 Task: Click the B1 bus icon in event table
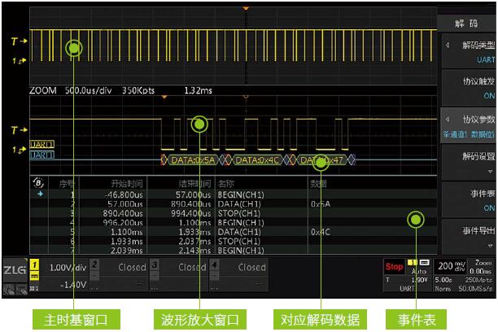click(x=37, y=182)
